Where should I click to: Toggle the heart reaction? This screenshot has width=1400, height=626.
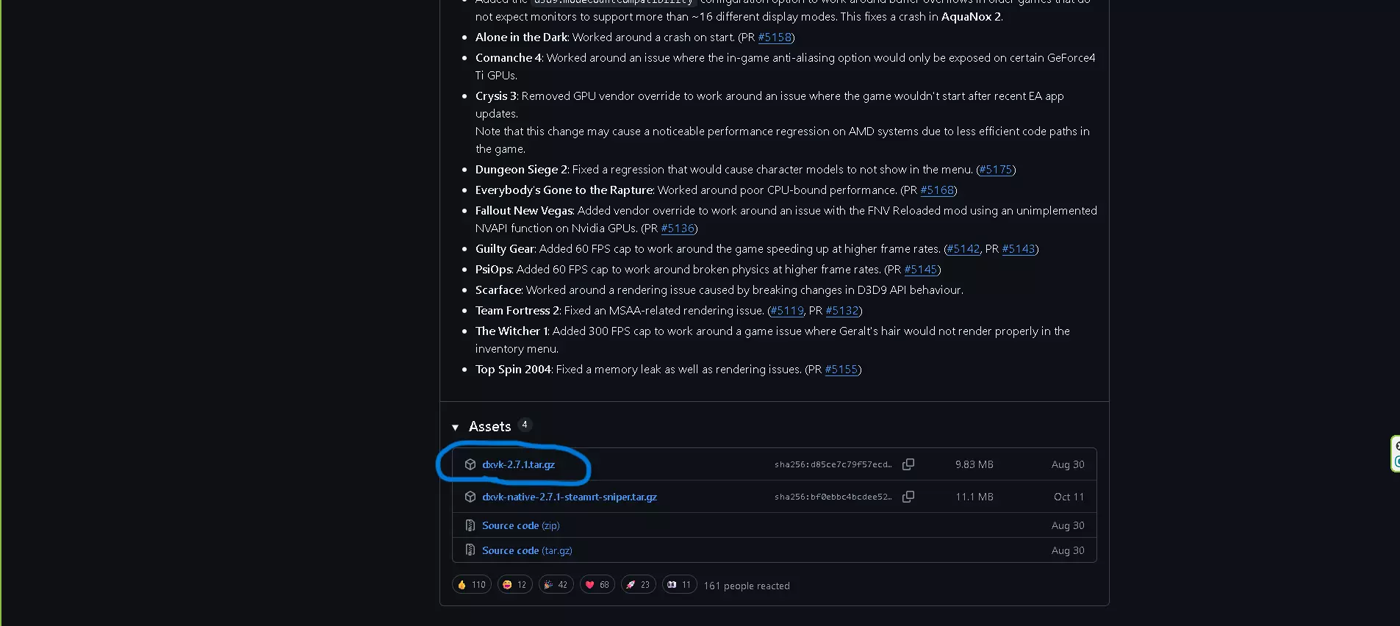[x=597, y=585]
